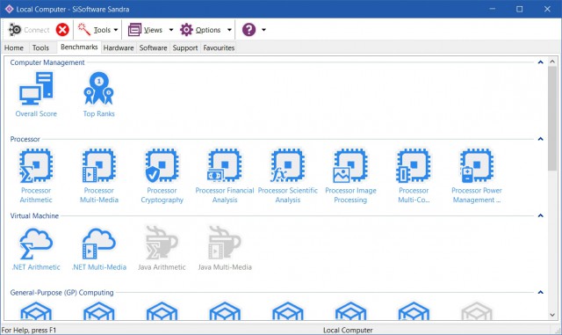Collapse the Computer Management section
This screenshot has width=562, height=335.
[541, 62]
